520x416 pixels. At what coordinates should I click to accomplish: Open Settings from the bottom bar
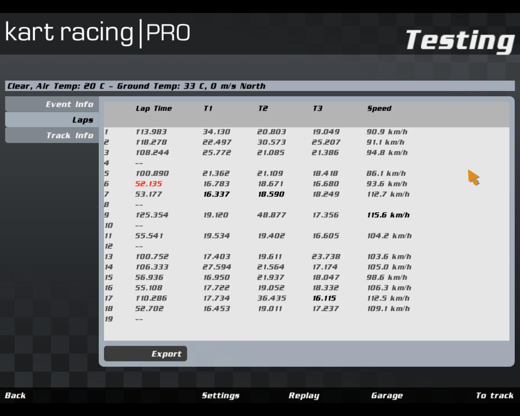click(x=221, y=396)
